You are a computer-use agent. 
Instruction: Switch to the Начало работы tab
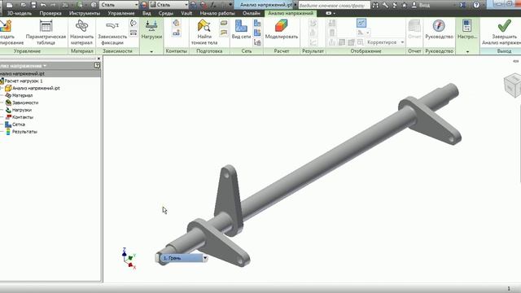click(217, 13)
